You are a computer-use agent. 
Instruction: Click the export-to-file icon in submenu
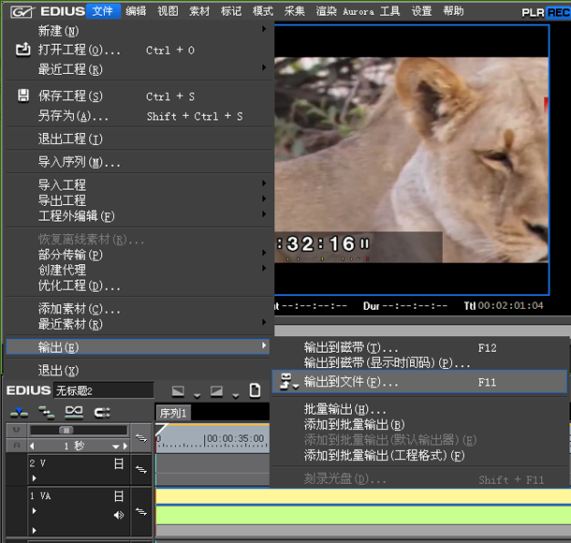287,382
